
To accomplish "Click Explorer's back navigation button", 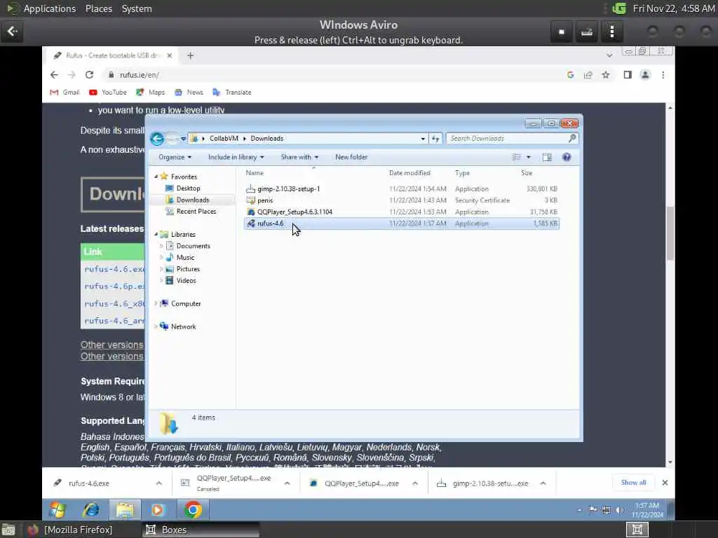I will 157,139.
